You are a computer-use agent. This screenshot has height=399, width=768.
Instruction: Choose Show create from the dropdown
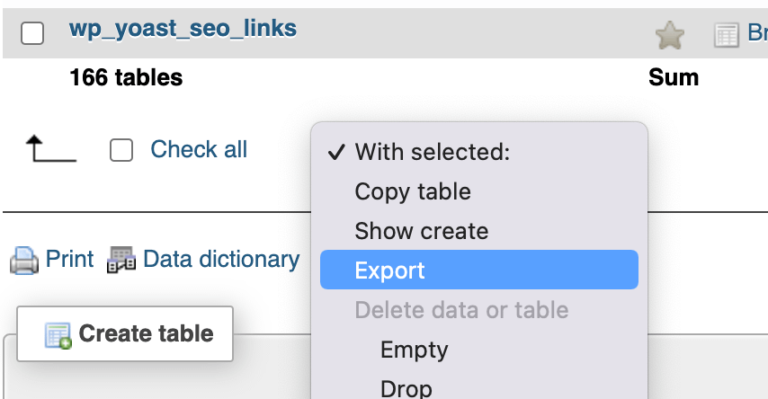pos(421,231)
